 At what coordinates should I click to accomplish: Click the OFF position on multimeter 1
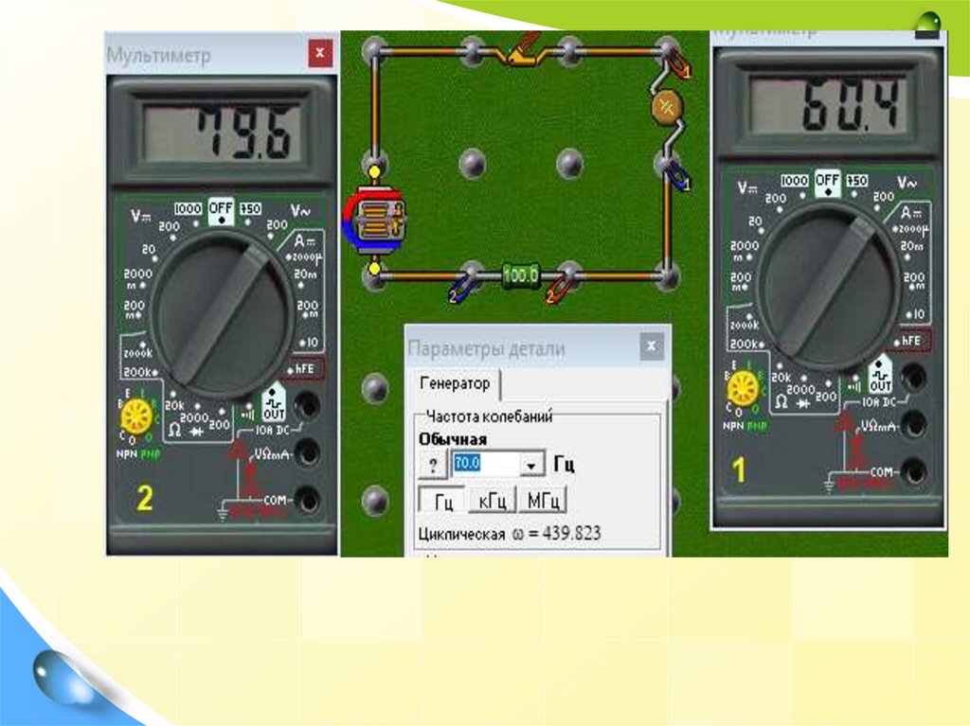point(827,183)
